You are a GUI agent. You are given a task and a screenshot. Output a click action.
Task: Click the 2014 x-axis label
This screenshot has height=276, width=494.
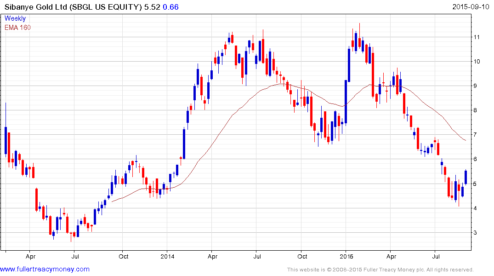coord(167,256)
